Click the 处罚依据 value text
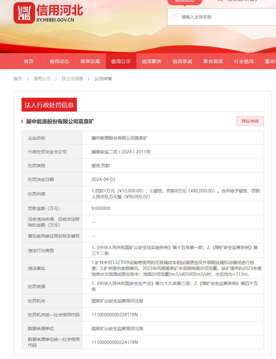This screenshot has width=276, height=359. coord(175,286)
